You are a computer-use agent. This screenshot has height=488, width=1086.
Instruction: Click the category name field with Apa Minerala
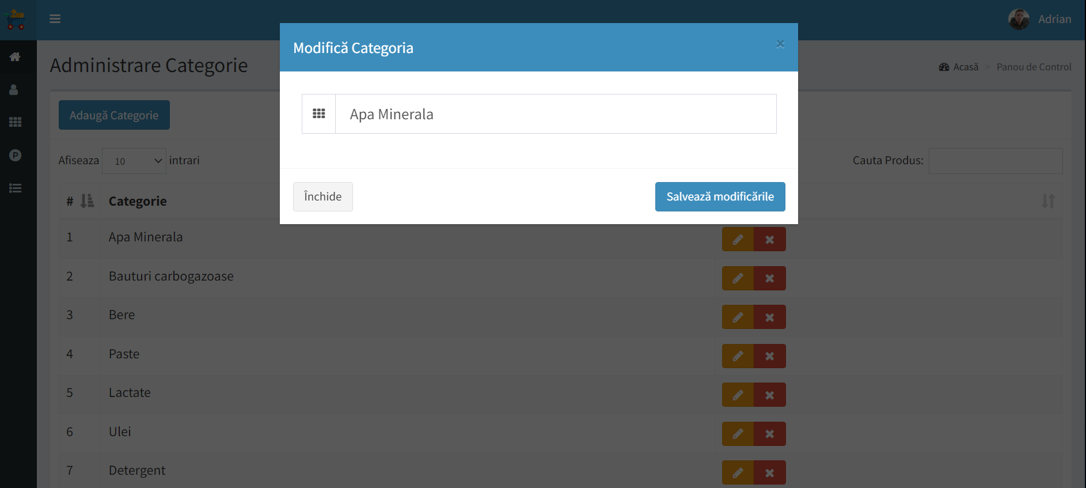[555, 114]
